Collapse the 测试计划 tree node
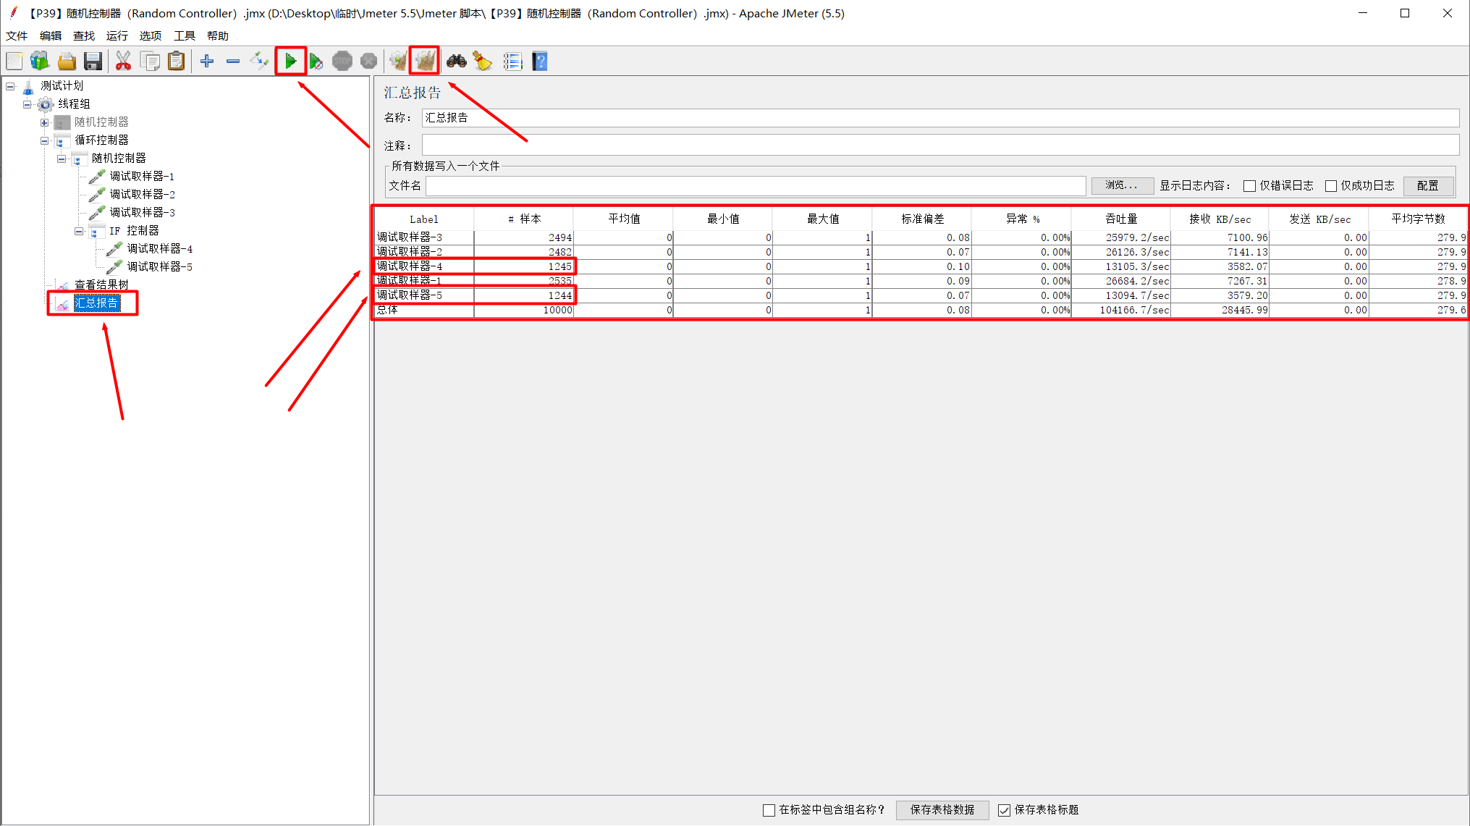The height and width of the screenshot is (826, 1470). tap(10, 86)
